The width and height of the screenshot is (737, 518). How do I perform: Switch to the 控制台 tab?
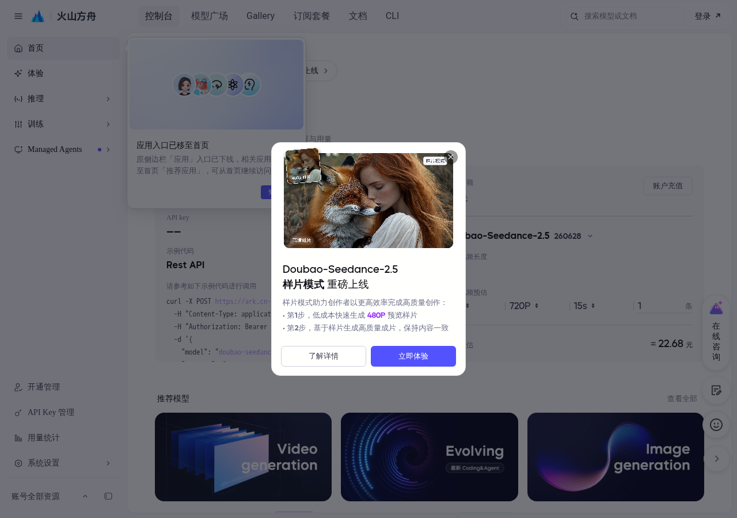[x=159, y=16]
